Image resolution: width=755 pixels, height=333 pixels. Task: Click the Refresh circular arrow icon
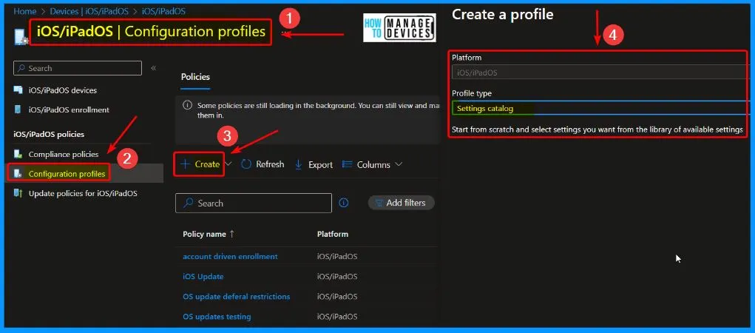tap(246, 164)
